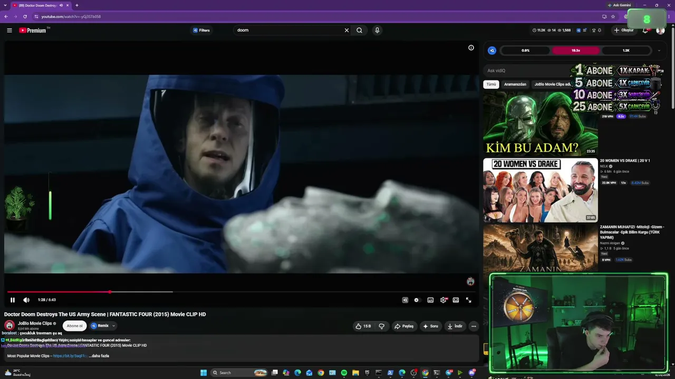
Task: Select the JoBlo Movie Clips chip
Action: [552, 84]
